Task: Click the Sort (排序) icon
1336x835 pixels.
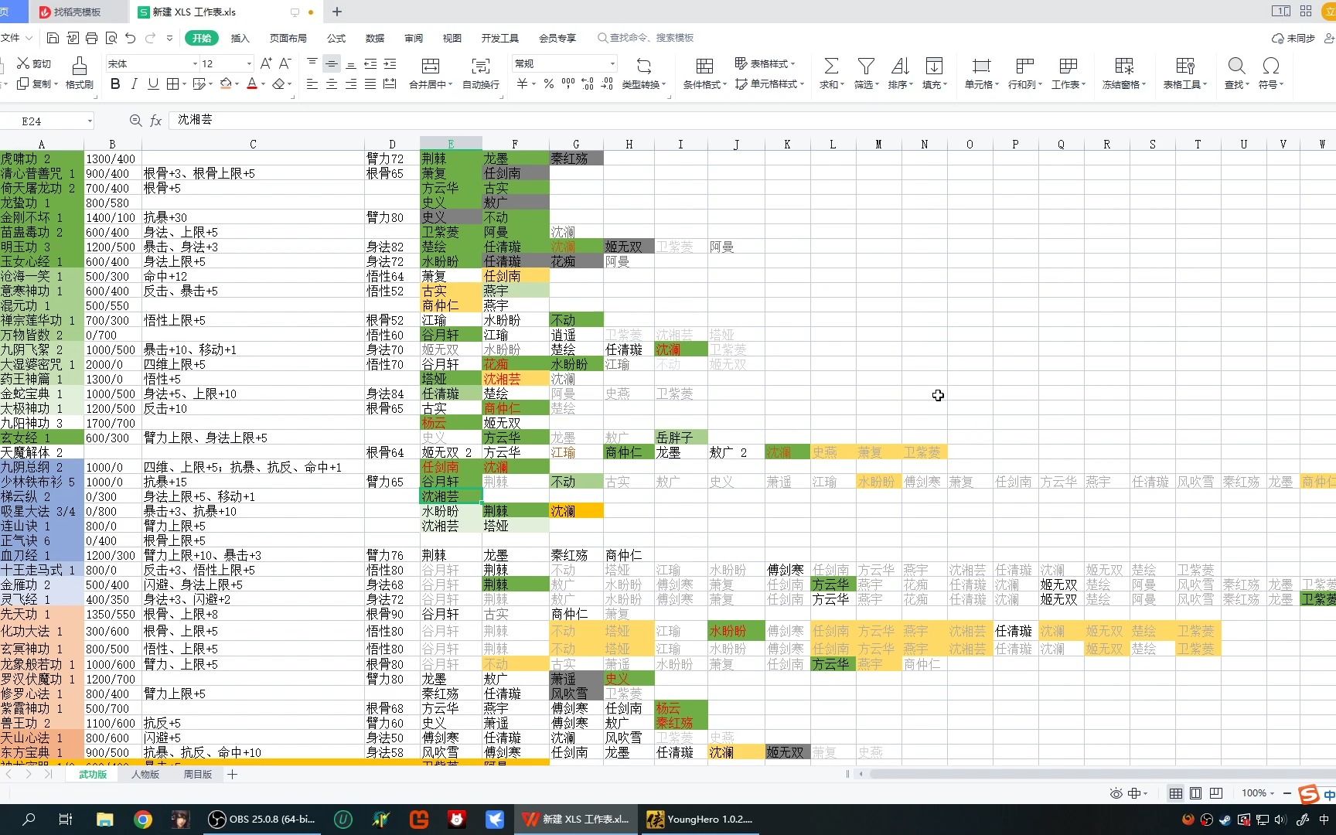Action: coord(900,66)
